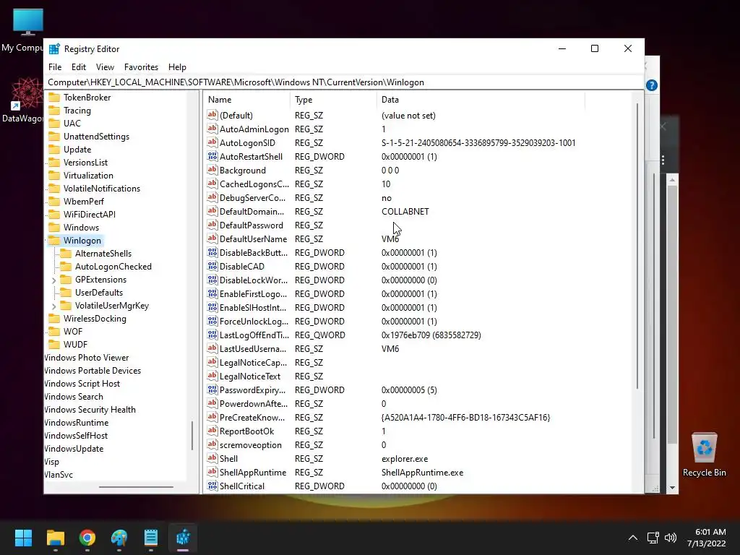Click the Winlogon folder icon

[x=55, y=240]
